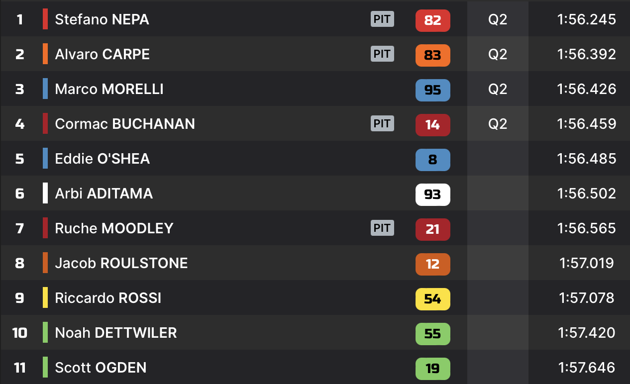Viewport: 630px width, 384px height.
Task: Select rider Arbi ADITAMA's name
Action: [104, 193]
